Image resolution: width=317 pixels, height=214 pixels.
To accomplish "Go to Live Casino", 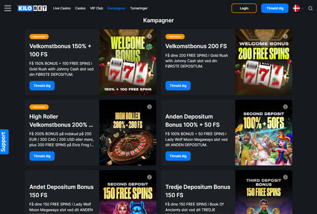I will [62, 9].
